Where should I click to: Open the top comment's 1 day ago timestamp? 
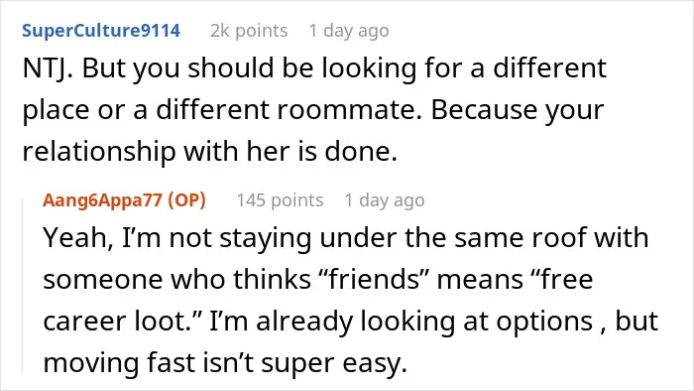tap(349, 31)
